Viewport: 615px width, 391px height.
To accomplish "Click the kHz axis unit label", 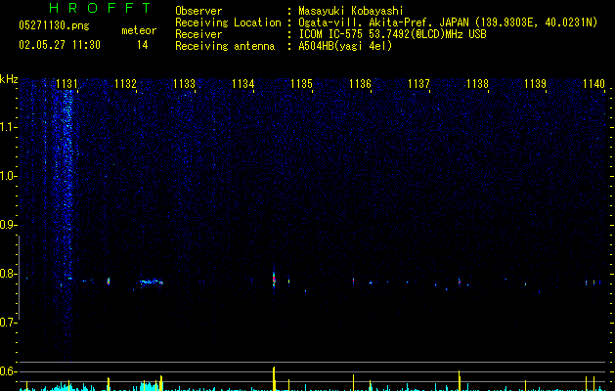I will (9, 79).
